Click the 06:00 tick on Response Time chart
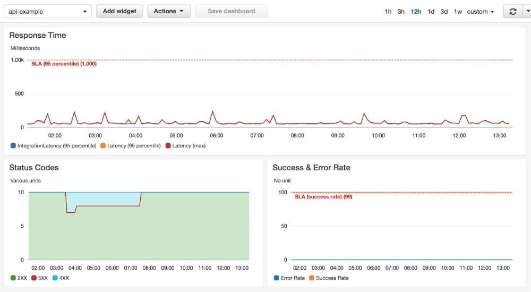This screenshot has height=292, width=531. click(x=217, y=136)
